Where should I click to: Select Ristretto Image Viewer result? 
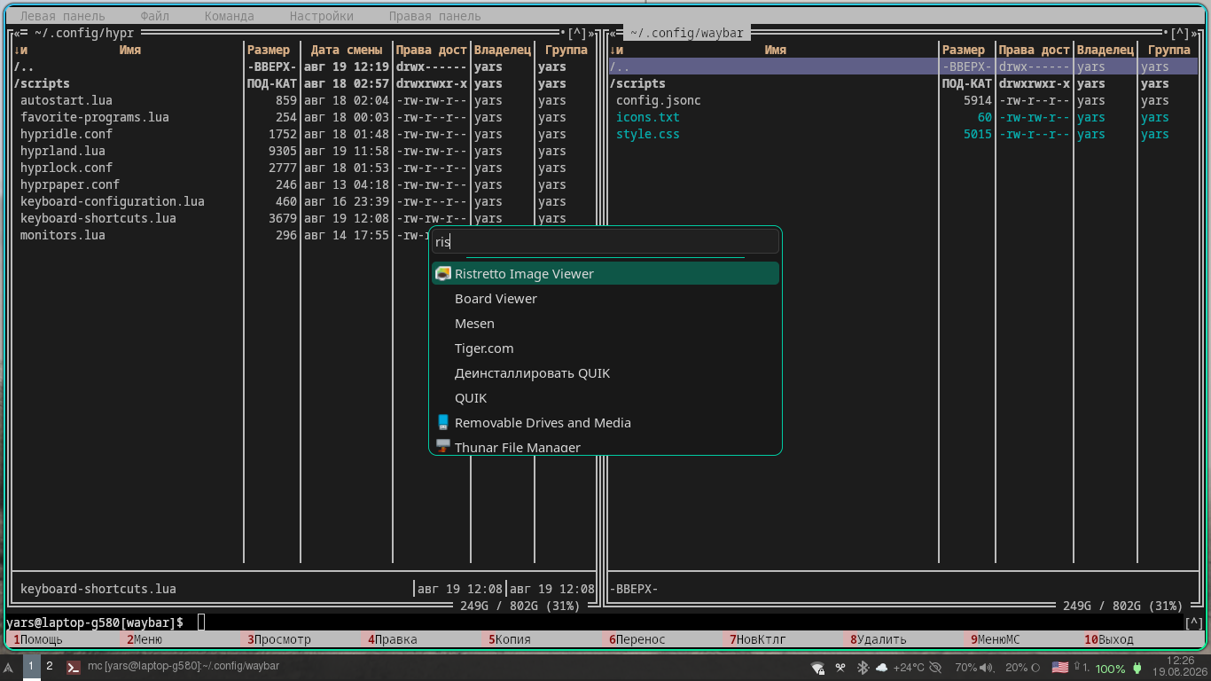coord(605,274)
